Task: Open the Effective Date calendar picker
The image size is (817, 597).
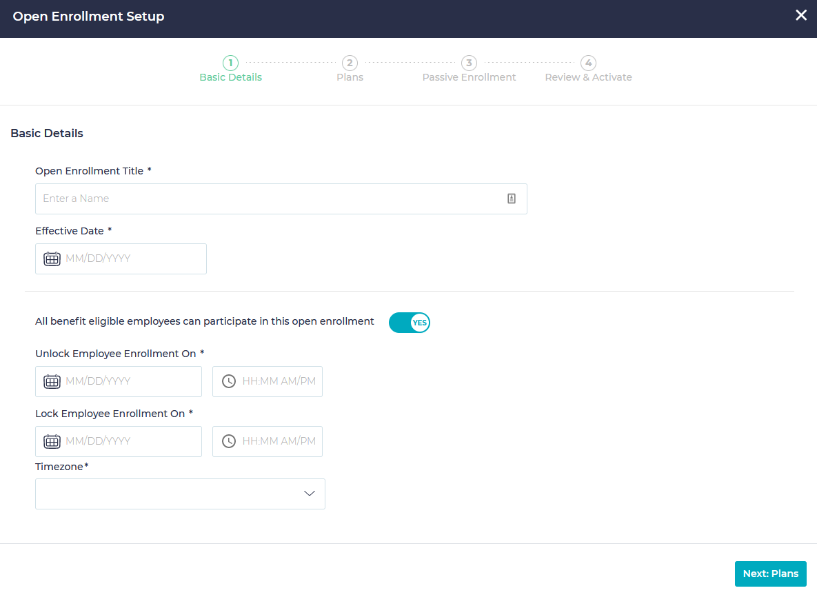Action: click(52, 259)
